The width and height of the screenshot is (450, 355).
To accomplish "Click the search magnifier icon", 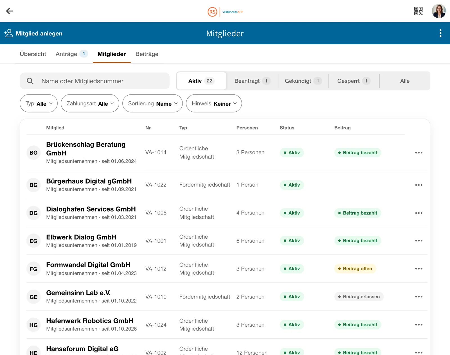I will click(30, 81).
